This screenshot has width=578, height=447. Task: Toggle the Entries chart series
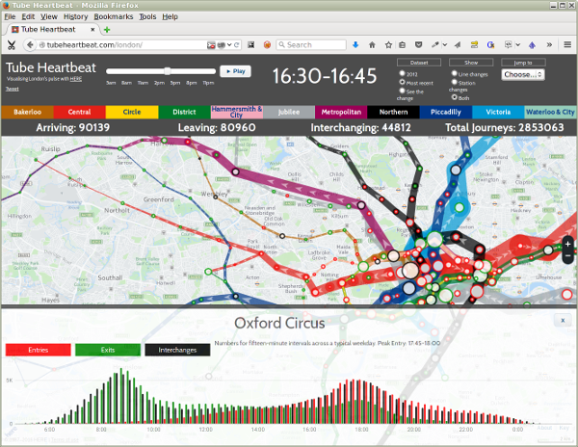click(x=38, y=350)
